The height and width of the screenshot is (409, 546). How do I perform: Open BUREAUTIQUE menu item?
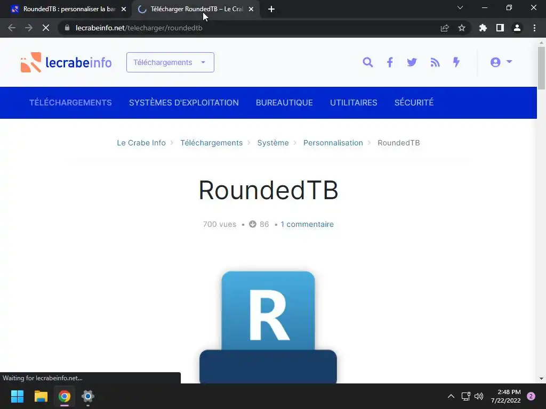click(x=284, y=103)
